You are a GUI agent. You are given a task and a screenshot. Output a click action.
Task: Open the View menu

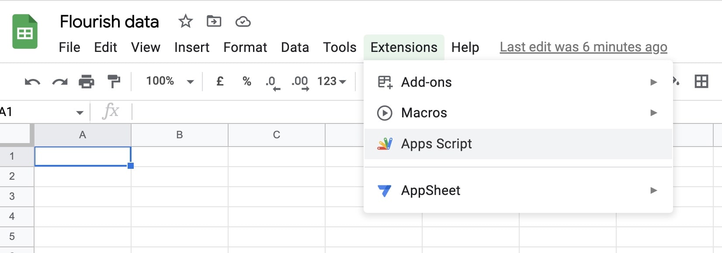pos(146,47)
